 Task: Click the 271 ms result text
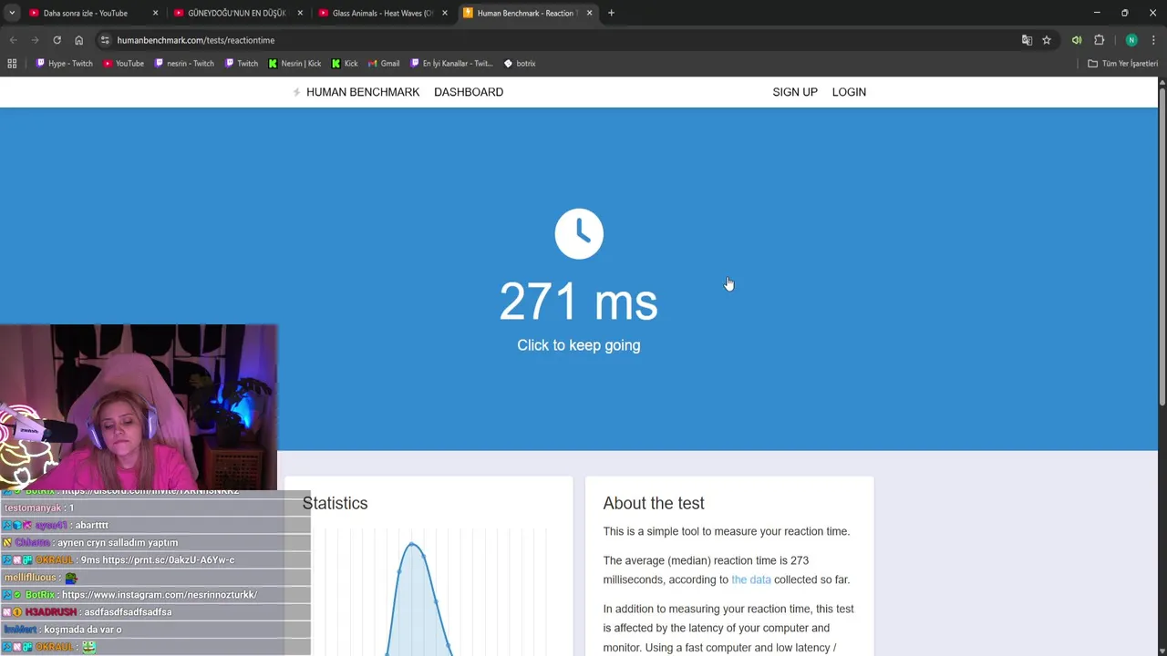point(578,302)
